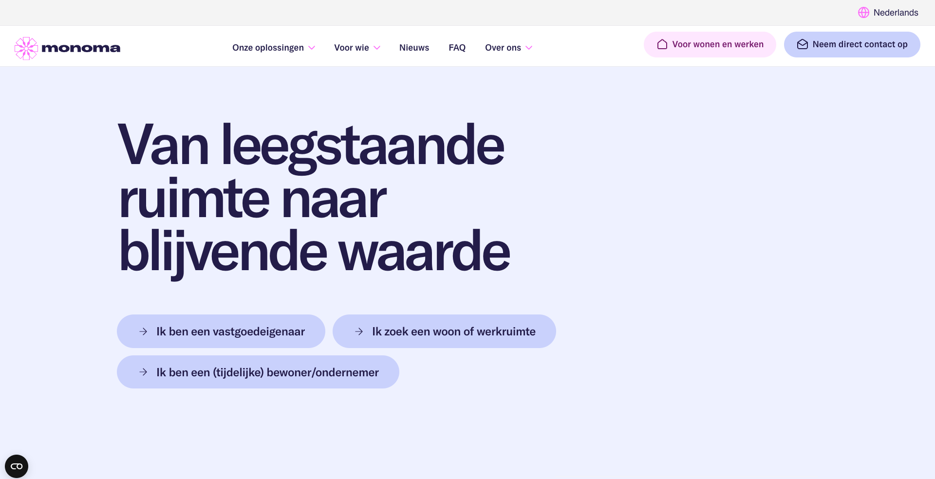The height and width of the screenshot is (479, 935).
Task: Open the 'Over ons' menu label
Action: (x=503, y=48)
